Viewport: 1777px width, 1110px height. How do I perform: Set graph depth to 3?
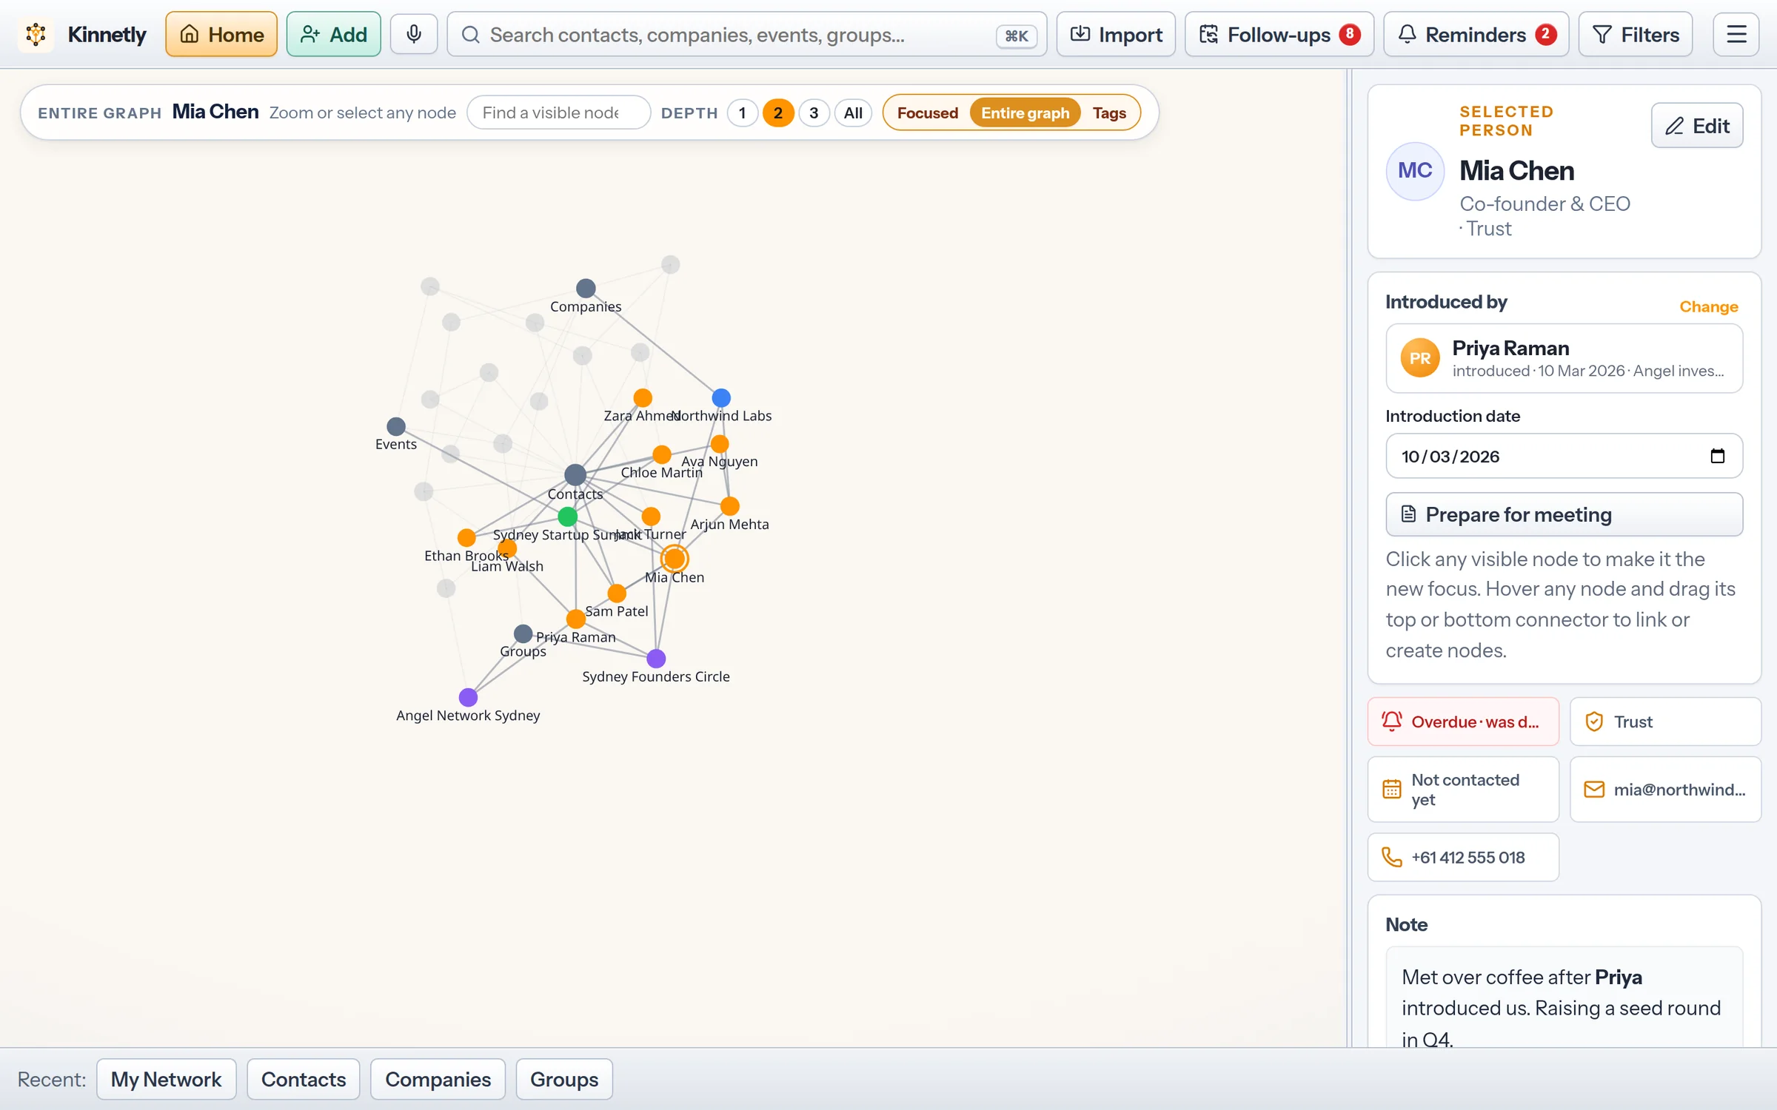pyautogui.click(x=814, y=112)
